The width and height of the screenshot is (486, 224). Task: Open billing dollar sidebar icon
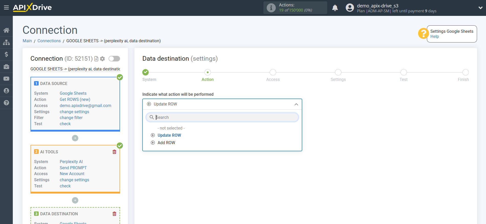click(x=6, y=54)
